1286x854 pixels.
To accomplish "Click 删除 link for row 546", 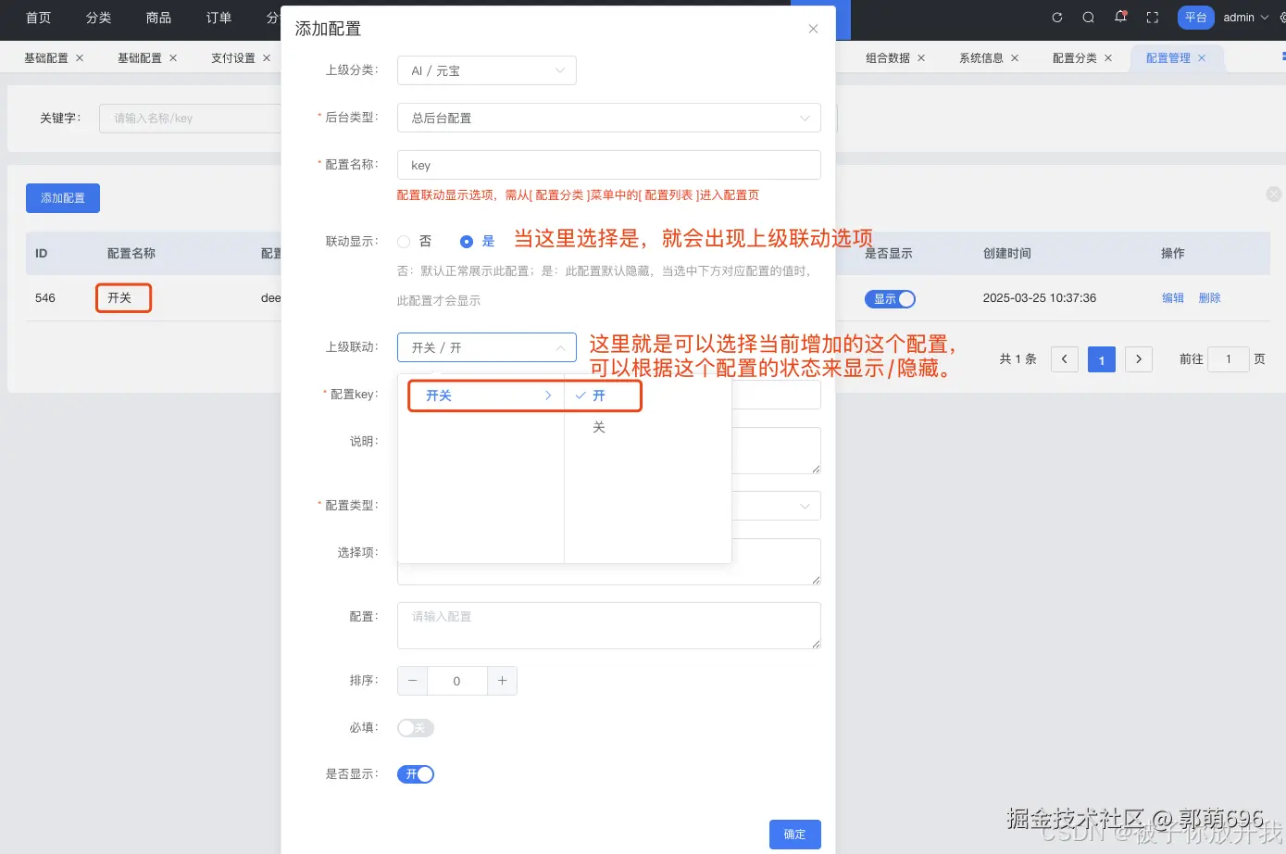I will pyautogui.click(x=1209, y=298).
